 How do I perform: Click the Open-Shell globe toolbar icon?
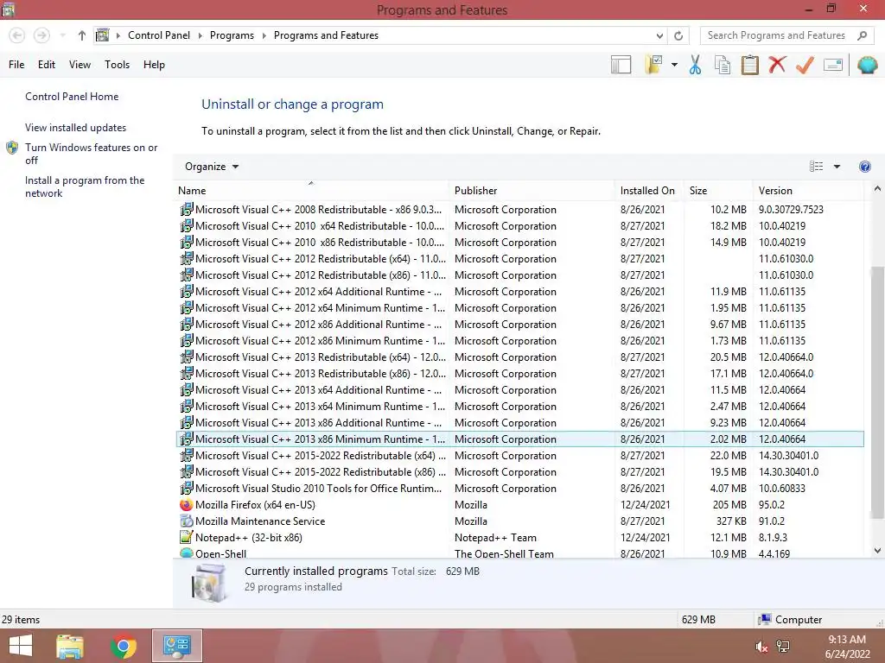click(x=867, y=65)
